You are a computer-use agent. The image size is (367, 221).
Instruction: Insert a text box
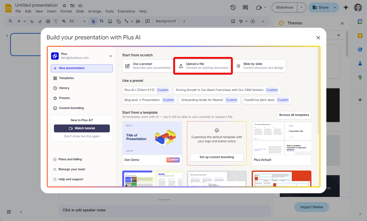(x=101, y=21)
